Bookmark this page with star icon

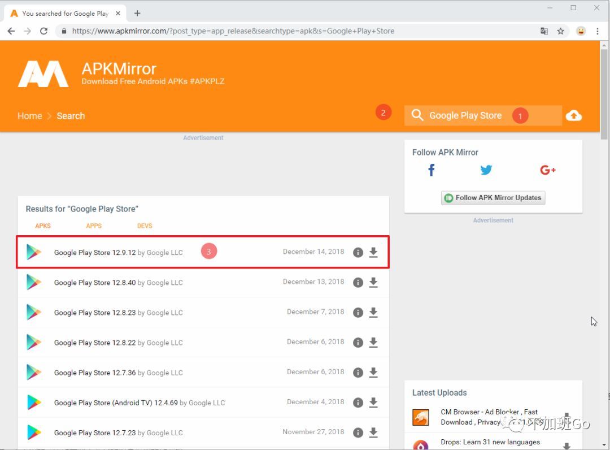(x=561, y=31)
